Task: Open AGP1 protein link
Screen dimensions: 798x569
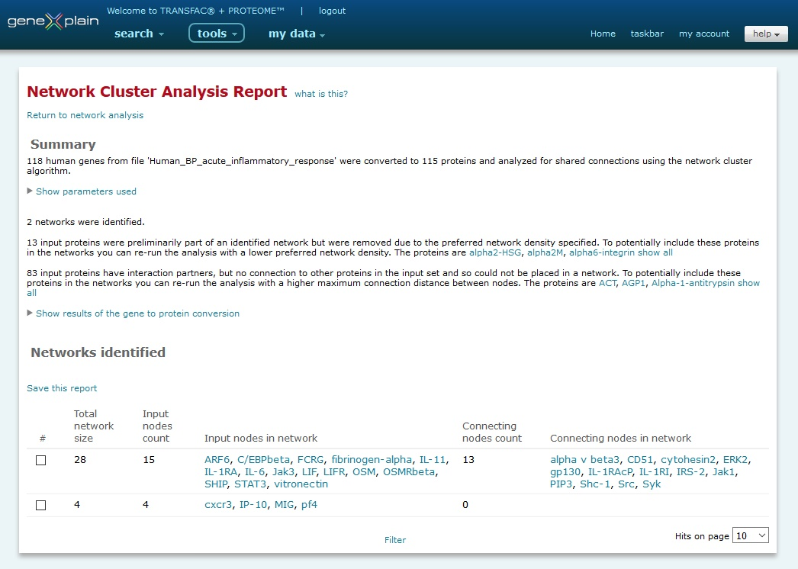Action: point(634,283)
